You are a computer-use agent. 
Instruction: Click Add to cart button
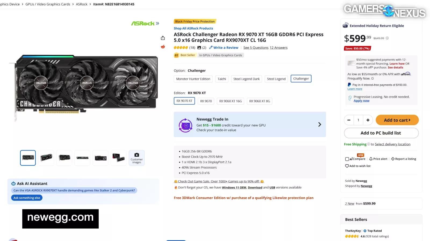click(x=397, y=120)
